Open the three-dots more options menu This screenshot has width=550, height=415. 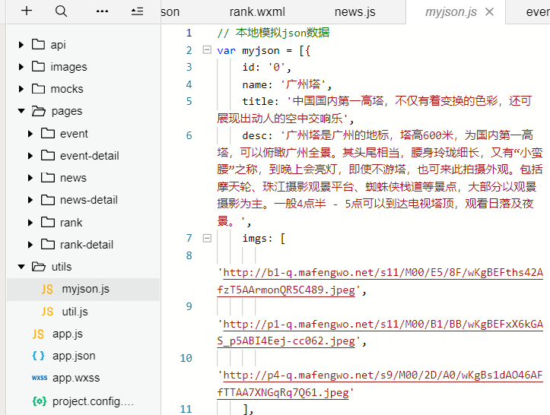tap(102, 11)
